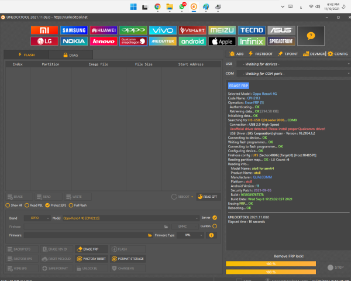Enable the Full Flash option

pyautogui.click(x=78, y=205)
